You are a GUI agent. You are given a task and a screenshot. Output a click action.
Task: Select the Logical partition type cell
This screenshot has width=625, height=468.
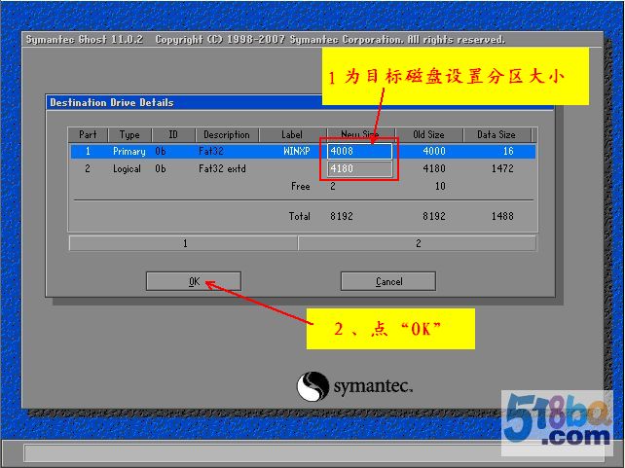click(127, 169)
